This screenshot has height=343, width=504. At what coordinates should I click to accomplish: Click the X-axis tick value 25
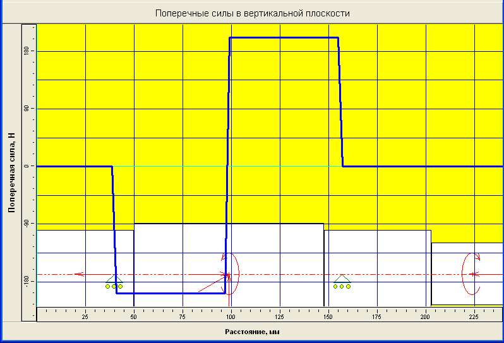85,317
